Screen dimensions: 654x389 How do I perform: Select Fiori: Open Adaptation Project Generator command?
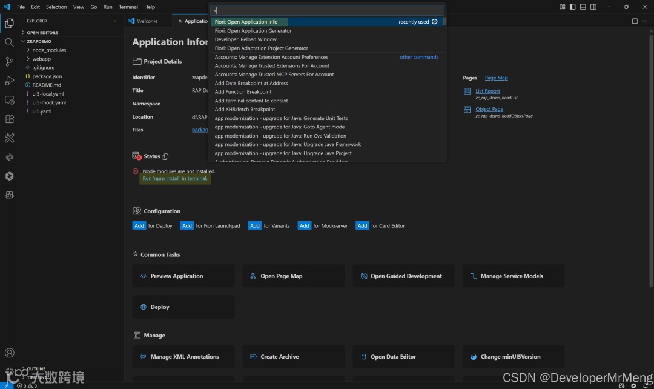(x=326, y=48)
